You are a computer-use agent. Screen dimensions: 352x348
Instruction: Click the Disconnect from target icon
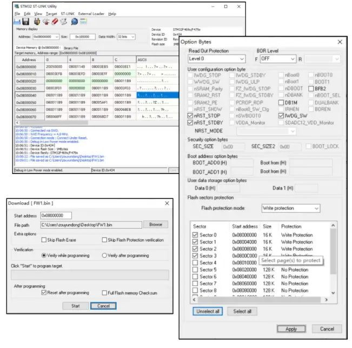46,22
